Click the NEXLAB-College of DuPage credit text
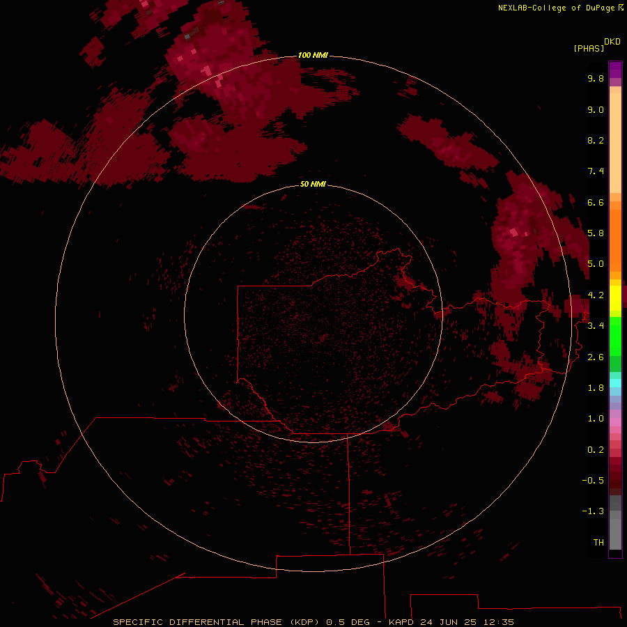This screenshot has width=627, height=627. [556, 8]
